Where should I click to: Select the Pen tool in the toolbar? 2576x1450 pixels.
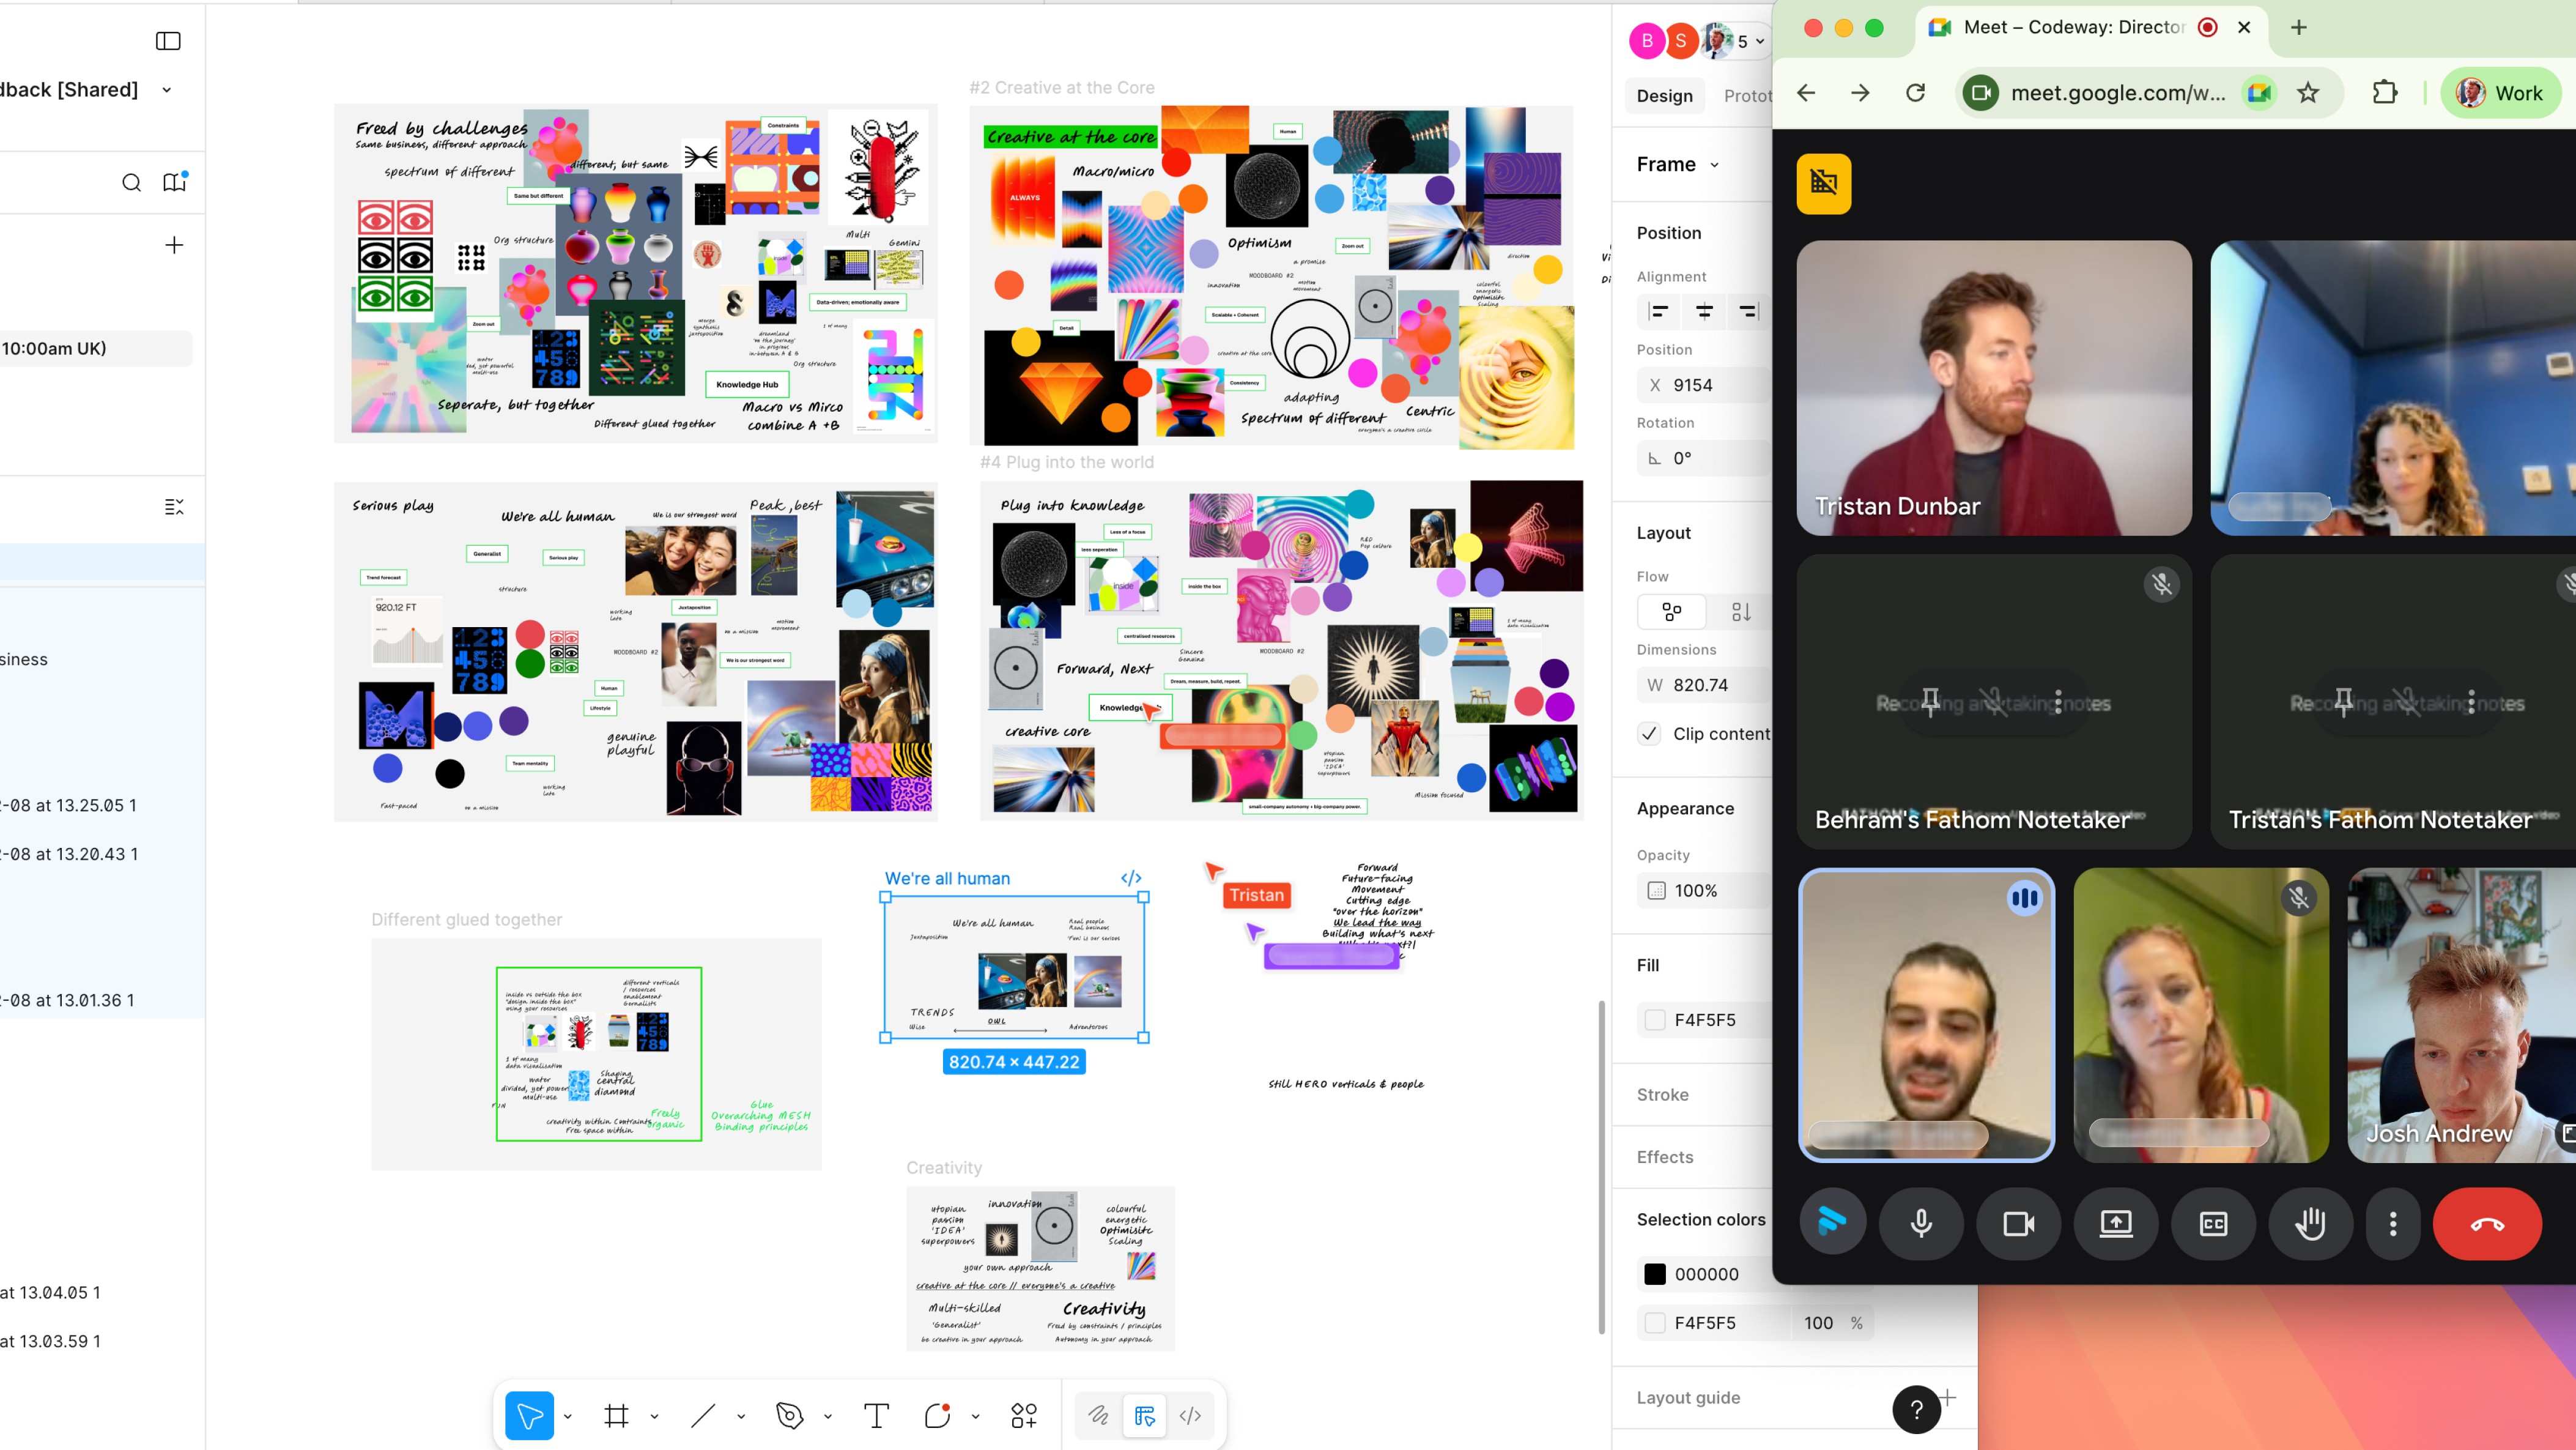pyautogui.click(x=789, y=1415)
